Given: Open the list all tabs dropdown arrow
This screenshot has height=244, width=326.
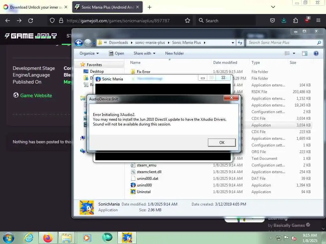Looking at the screenshot, I should (273, 7).
